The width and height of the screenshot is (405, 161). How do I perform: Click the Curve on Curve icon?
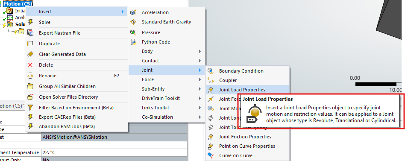tap(211, 155)
